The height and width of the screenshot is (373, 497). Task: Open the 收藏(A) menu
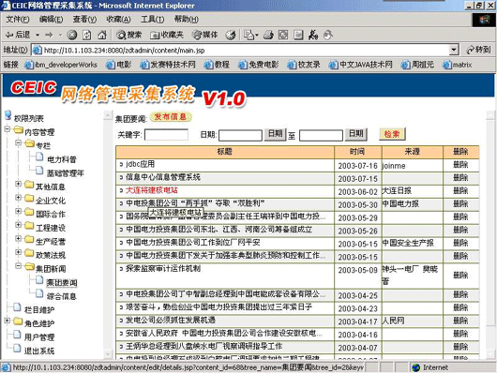click(118, 20)
